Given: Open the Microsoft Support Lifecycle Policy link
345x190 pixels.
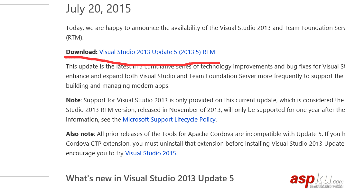Looking at the screenshot, I should 169,120.
